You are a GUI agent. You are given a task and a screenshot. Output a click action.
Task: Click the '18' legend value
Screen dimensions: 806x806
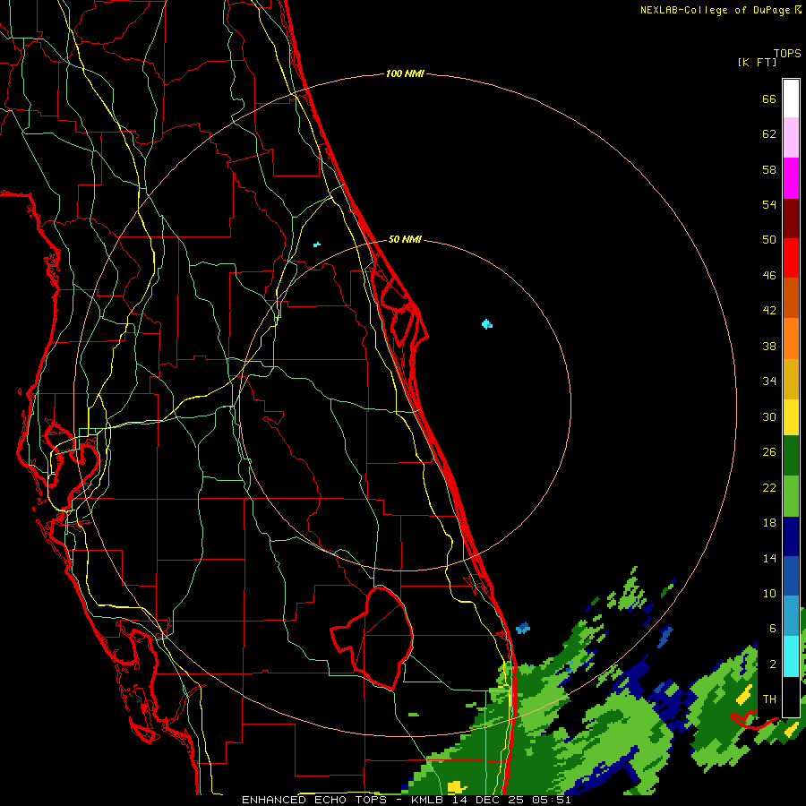[769, 523]
